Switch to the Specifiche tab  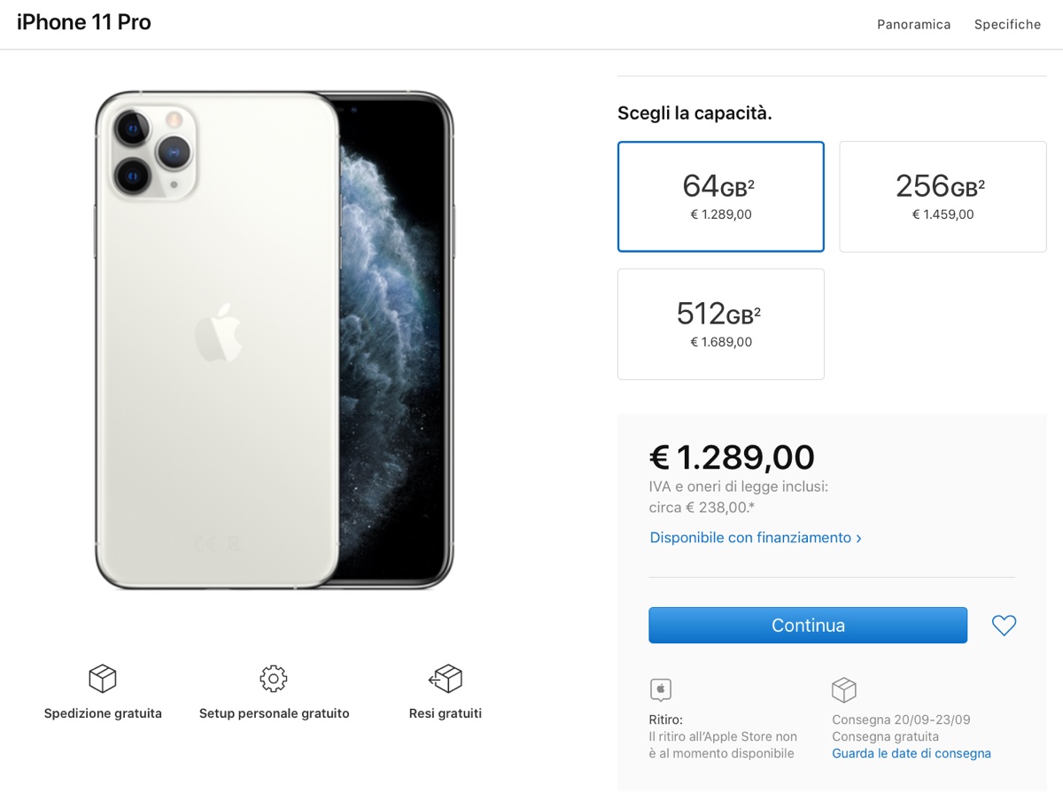pyautogui.click(x=1007, y=25)
